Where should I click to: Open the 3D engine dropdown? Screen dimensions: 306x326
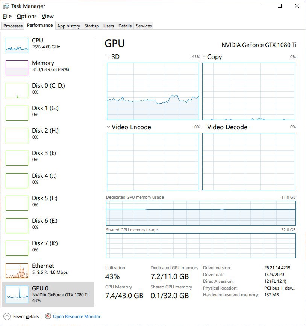tap(108, 57)
